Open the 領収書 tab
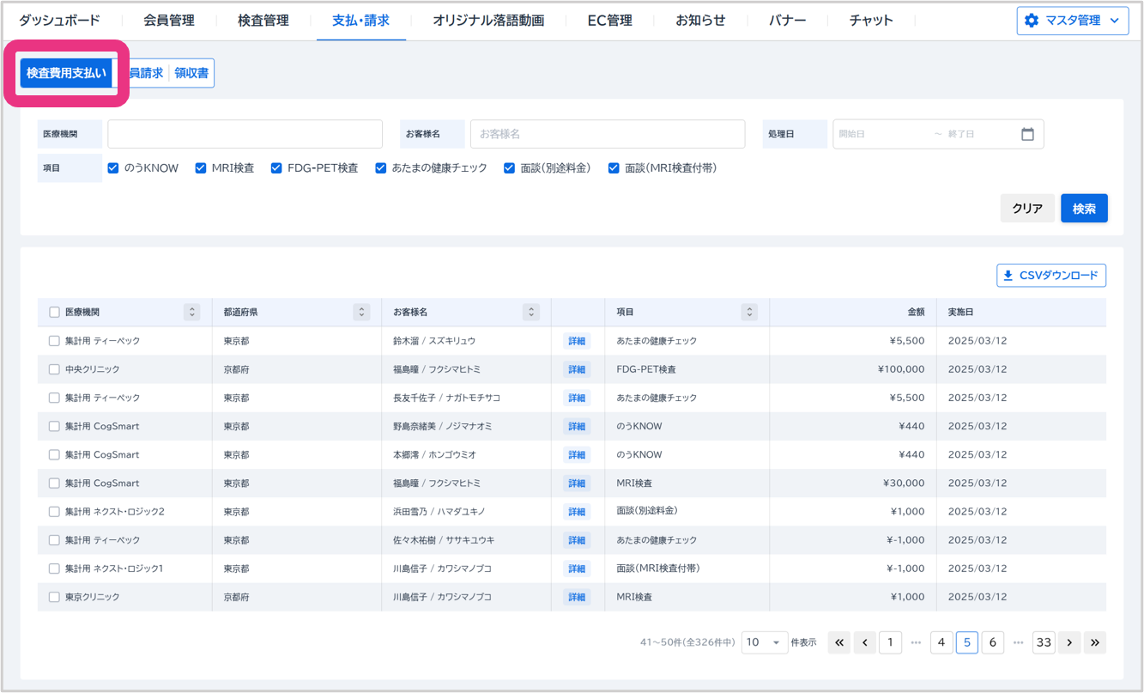The image size is (1144, 693). 191,73
